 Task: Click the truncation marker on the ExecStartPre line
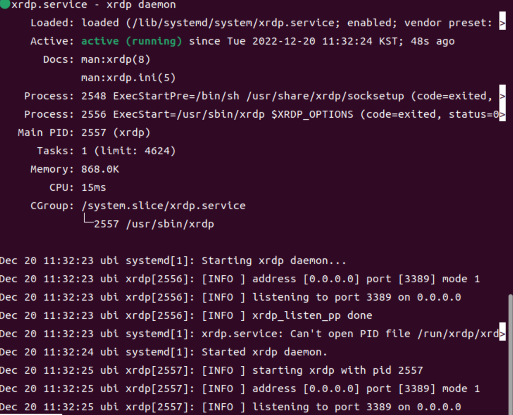[502, 96]
